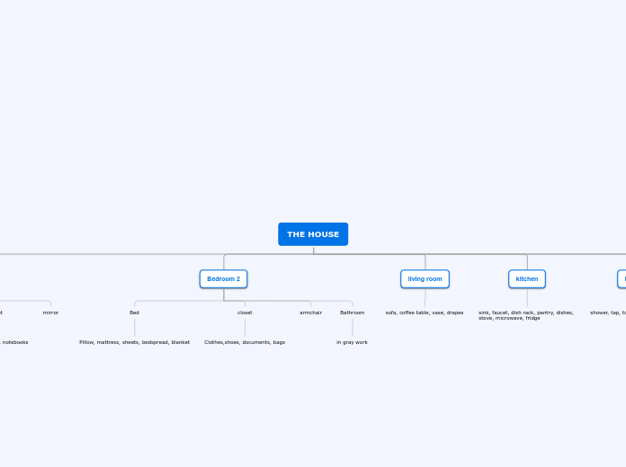The width and height of the screenshot is (626, 467).
Task: Click the notebooks text at left edge
Action: [14, 342]
